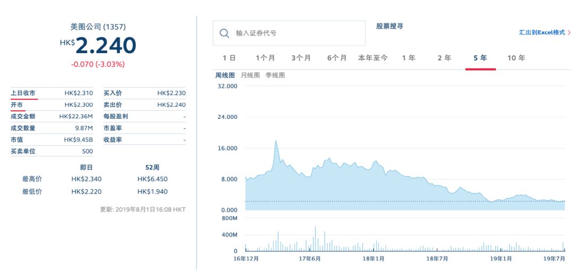574x278 pixels.
Task: Click the 美图公司 (1357) stock title
Action: [x=98, y=27]
